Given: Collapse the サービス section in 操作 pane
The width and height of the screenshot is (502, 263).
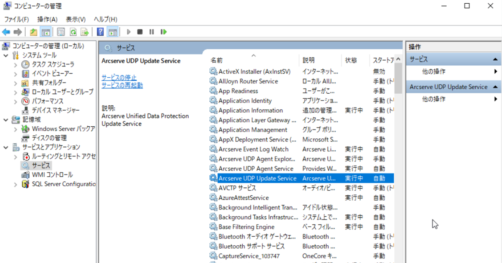Looking at the screenshot, I should tap(495, 60).
